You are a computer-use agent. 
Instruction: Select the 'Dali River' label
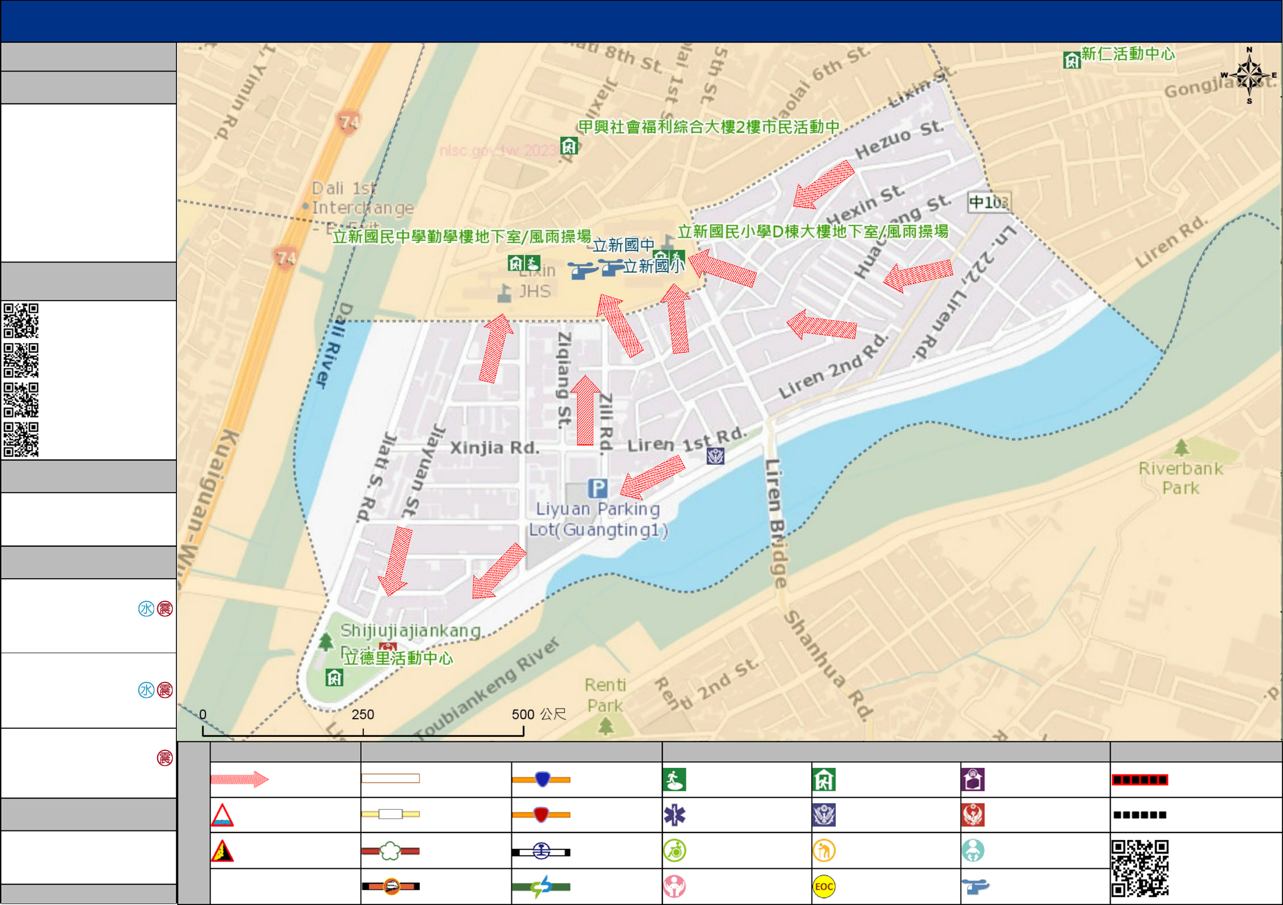tap(334, 345)
